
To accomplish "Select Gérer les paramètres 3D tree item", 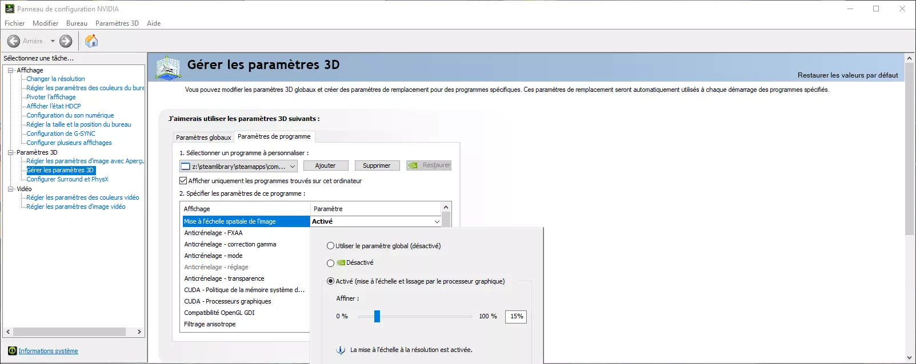I will pos(60,170).
